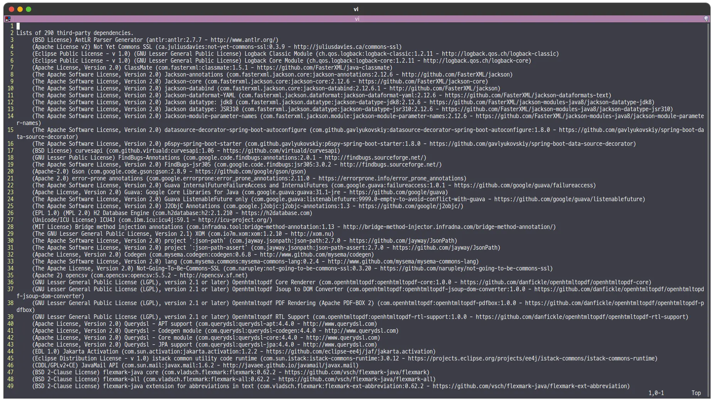Click the cursor block on line 1
The image size is (714, 402).
[x=18, y=26]
